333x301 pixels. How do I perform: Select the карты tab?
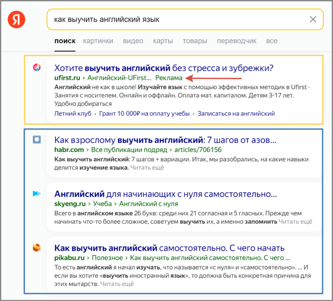tap(163, 41)
